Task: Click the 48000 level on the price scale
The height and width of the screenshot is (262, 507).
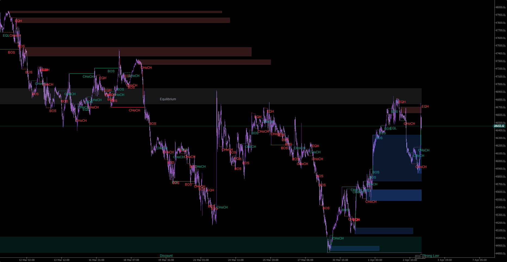Action: [500, 7]
